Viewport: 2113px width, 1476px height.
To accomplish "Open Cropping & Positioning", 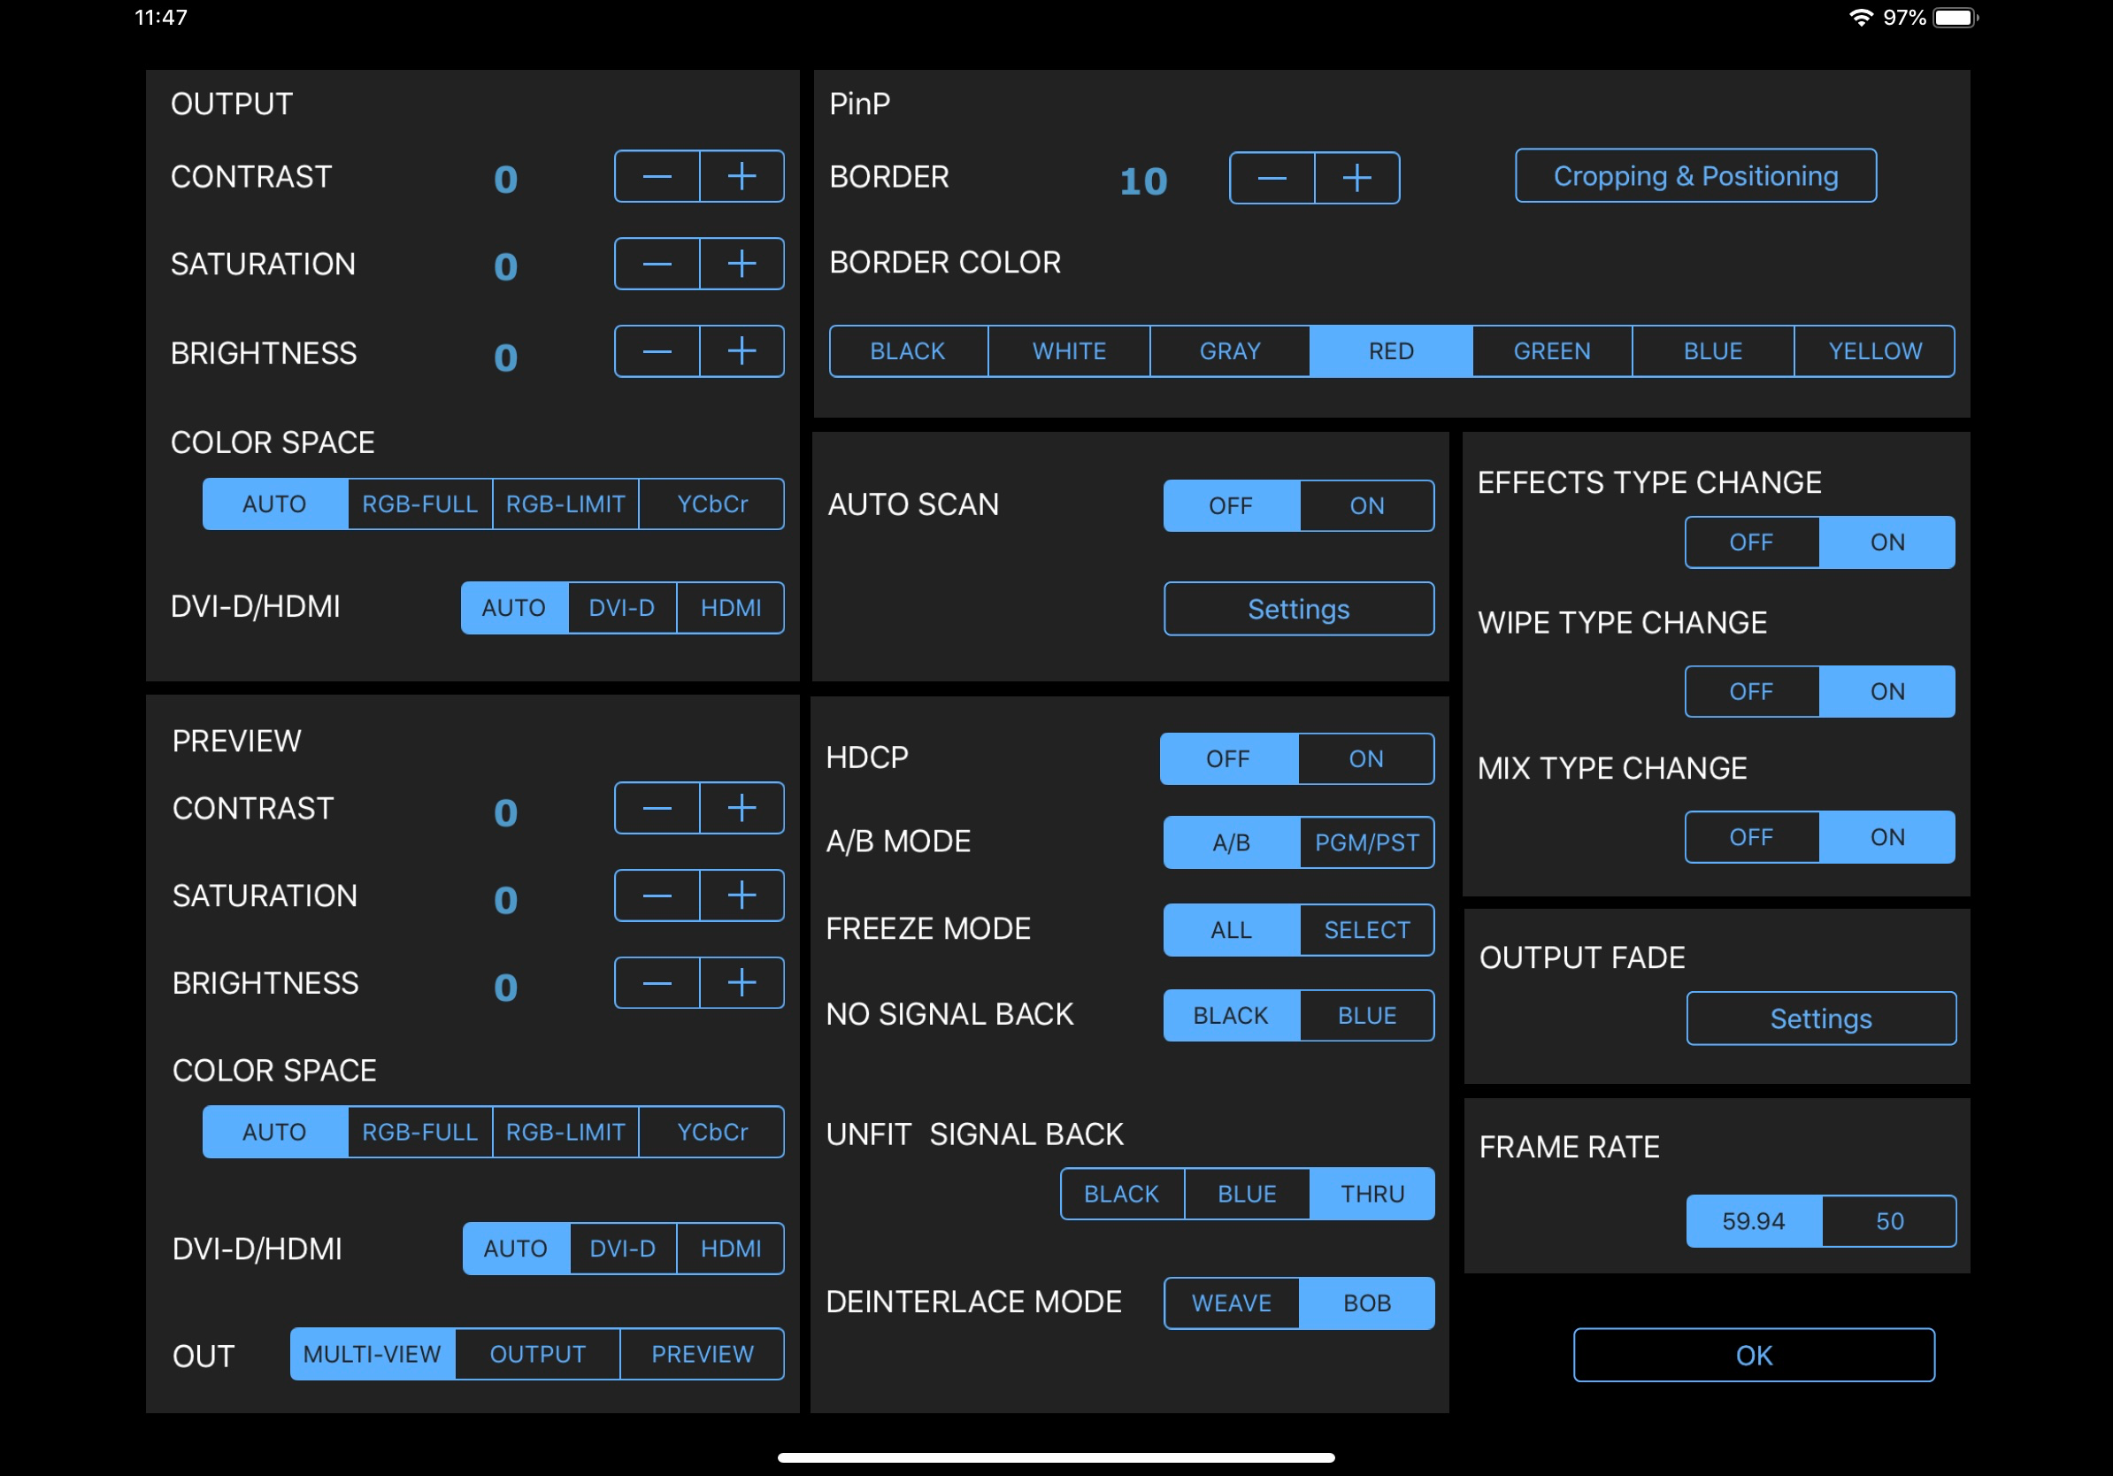I will [x=1695, y=175].
